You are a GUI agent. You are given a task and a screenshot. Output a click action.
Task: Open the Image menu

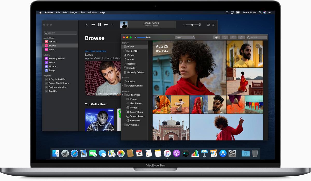pos(73,12)
